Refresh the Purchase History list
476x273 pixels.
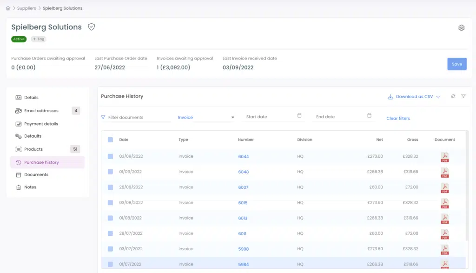coord(453,96)
